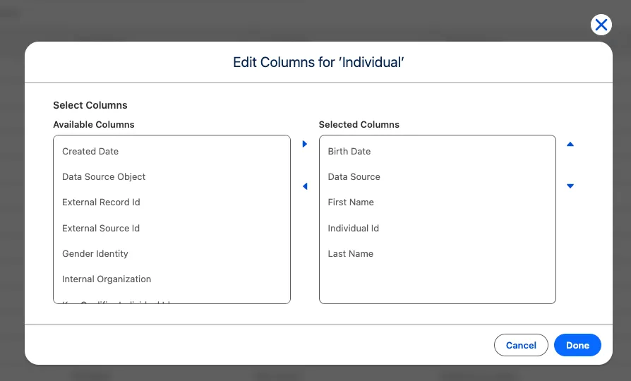Select Data Source Object option
This screenshot has height=381, width=631.
(104, 176)
